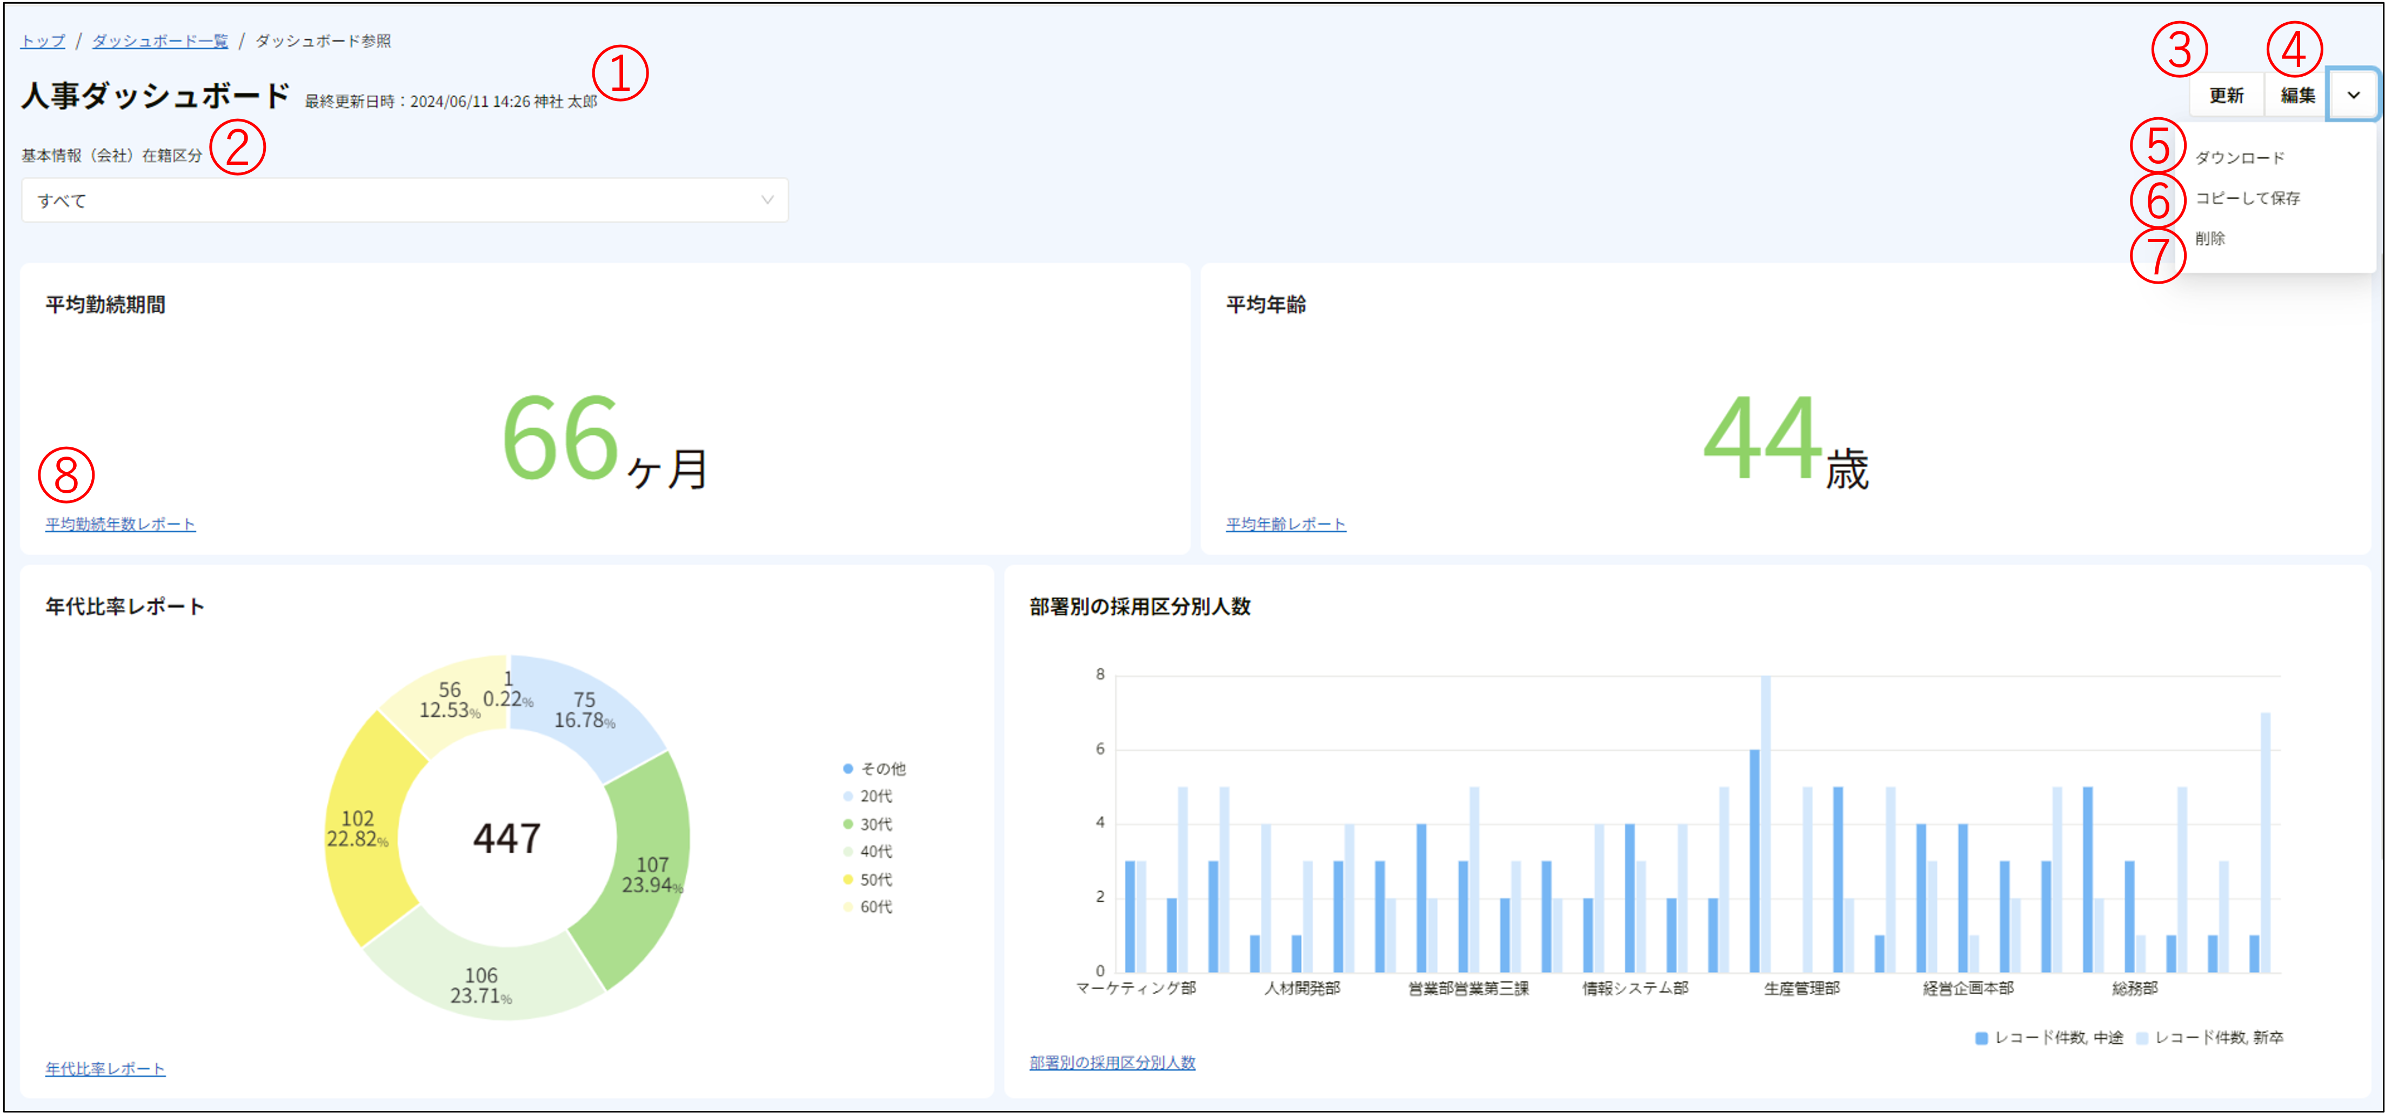Open 平均年齢レポート link
Image resolution: width=2385 pixels, height=1113 pixels.
[1285, 524]
